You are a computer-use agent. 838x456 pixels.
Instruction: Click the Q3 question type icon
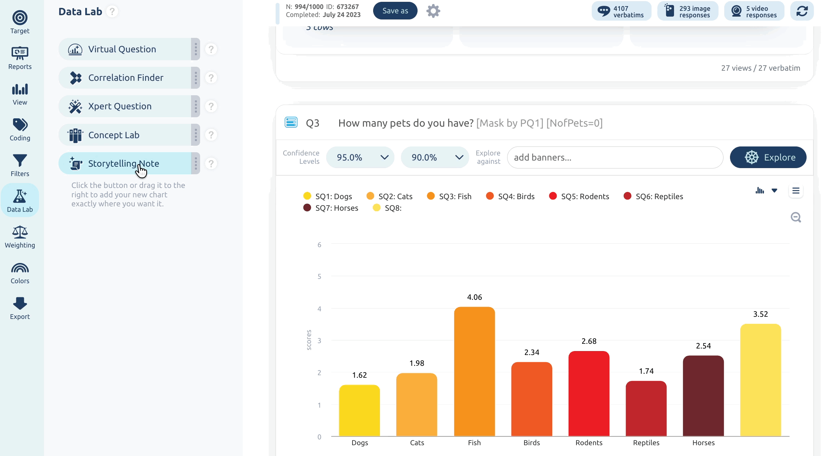pos(291,123)
